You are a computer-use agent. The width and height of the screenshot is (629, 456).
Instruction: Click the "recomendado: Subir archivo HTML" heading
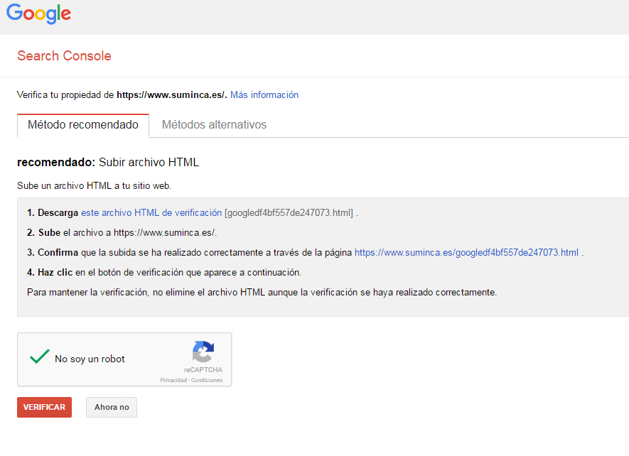[108, 162]
